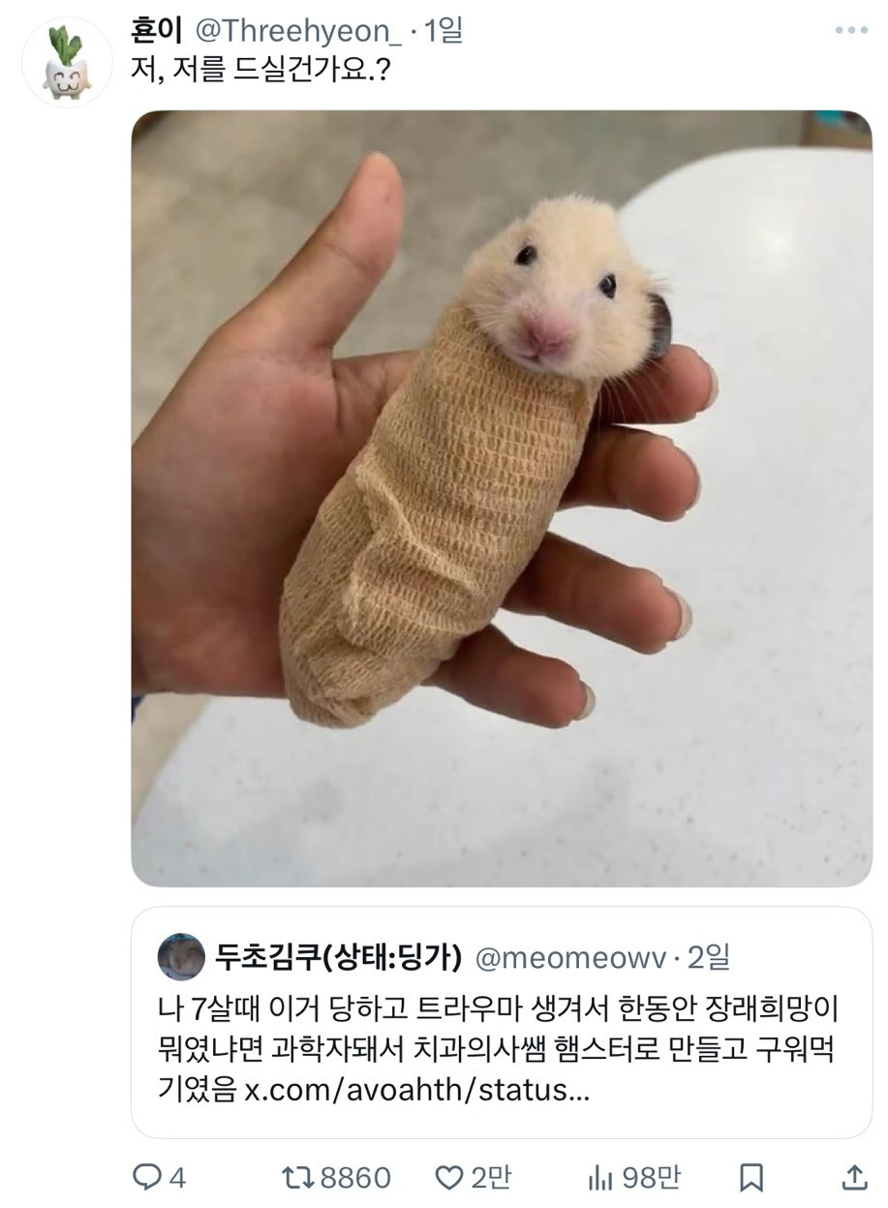The image size is (888, 1208).
Task: Open the reply comment icon
Action: (x=145, y=1177)
